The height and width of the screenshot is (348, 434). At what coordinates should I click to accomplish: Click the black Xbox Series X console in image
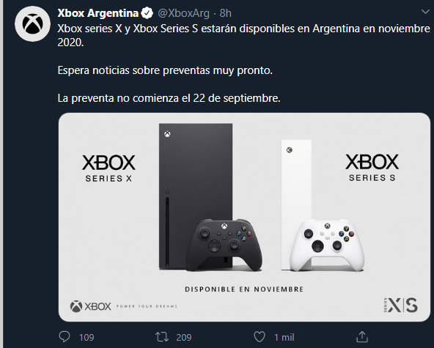click(196, 196)
